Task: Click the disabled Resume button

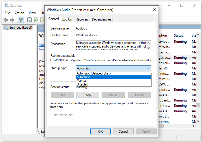Action: [139, 95]
